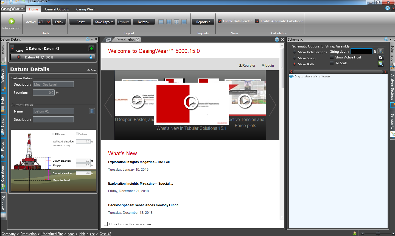Open the Fluids side tab

3,150
